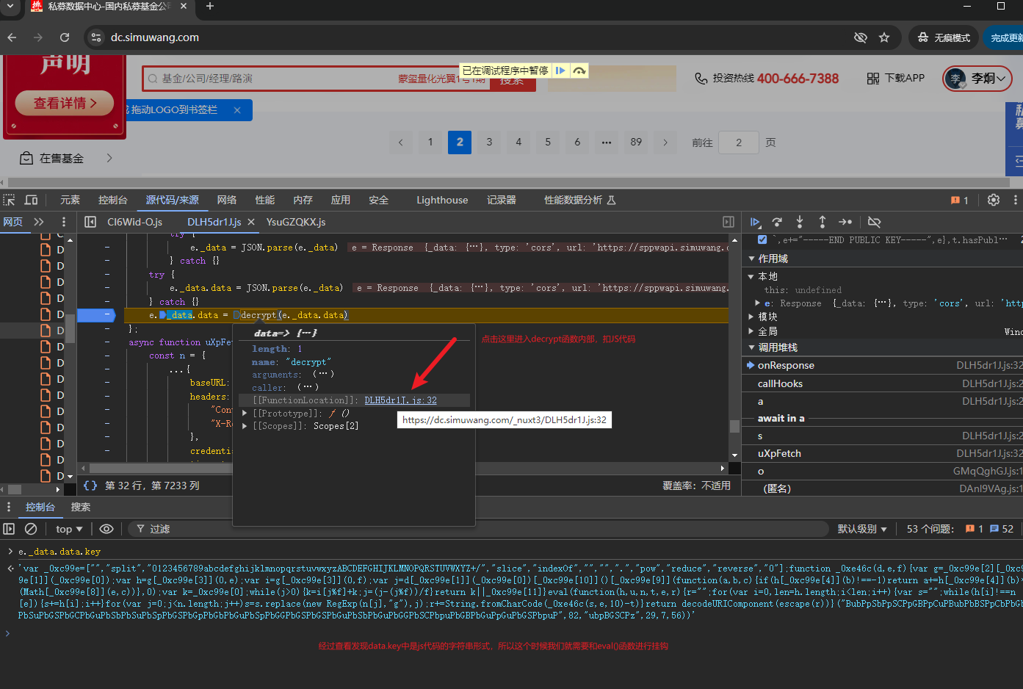Collapse the 作用域 scope section
This screenshot has height=689, width=1023.
751,259
